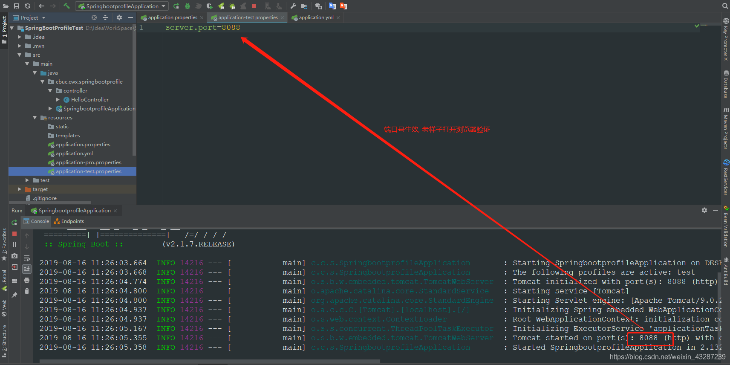This screenshot has width=730, height=365.
Task: Click the red translate icon
Action: 343,6
